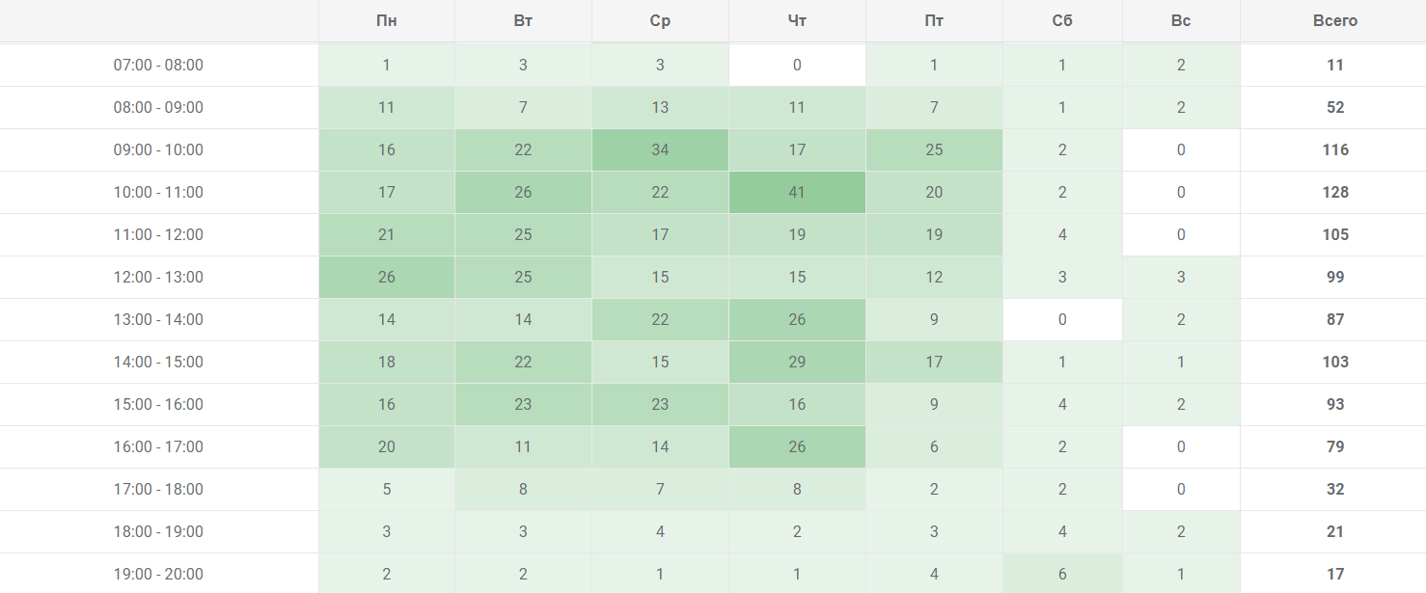Select the 13:00 - 14:00 row label
The width and height of the screenshot is (1426, 593).
point(158,320)
